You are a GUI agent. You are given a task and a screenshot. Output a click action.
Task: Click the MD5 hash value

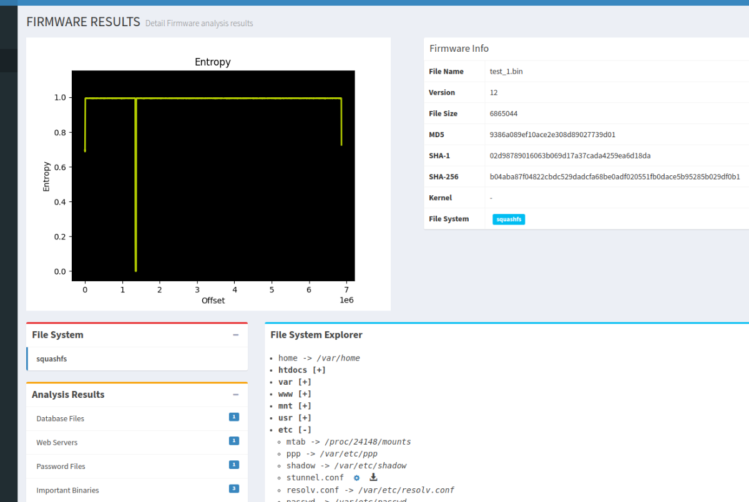point(552,135)
